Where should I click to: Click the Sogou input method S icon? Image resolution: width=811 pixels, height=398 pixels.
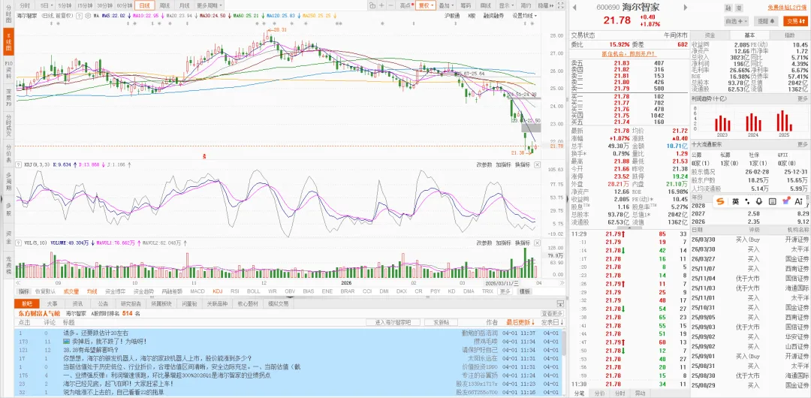(x=720, y=201)
